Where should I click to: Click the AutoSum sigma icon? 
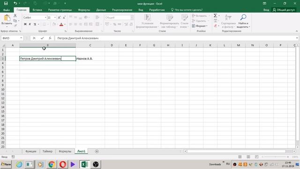coord(215,15)
